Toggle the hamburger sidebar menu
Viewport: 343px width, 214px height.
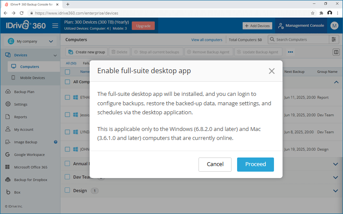point(55,26)
